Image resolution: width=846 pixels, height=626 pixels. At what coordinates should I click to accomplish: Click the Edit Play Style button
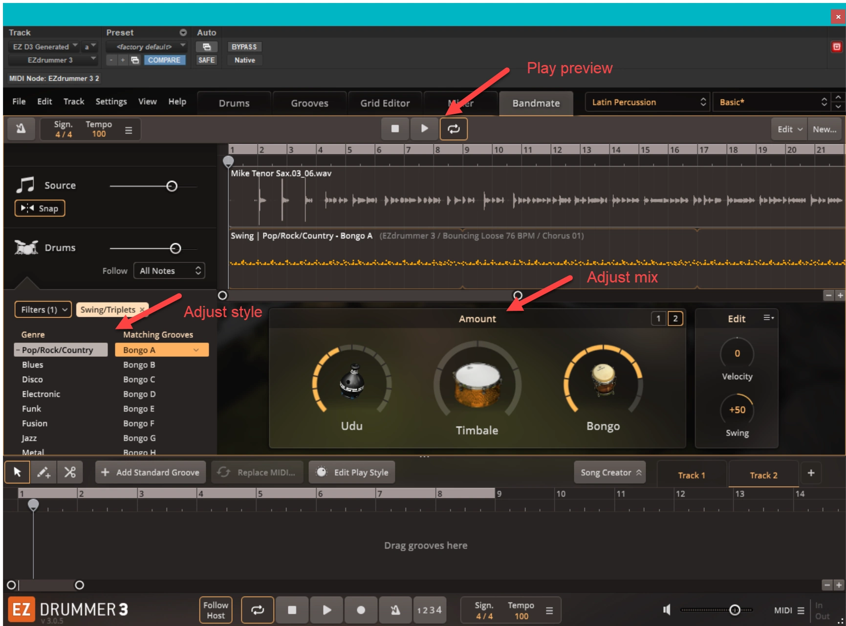352,473
